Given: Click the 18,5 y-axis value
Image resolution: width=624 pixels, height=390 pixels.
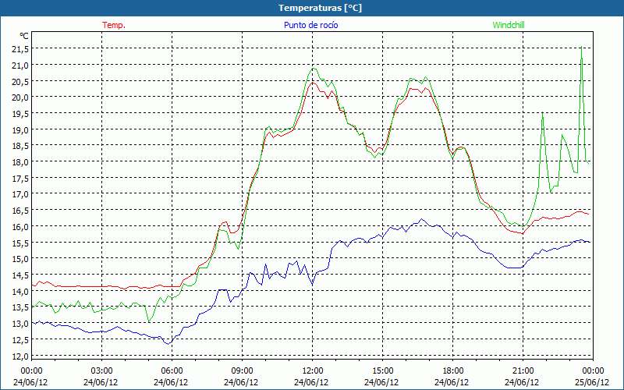Looking at the screenshot, I should 21,146.
